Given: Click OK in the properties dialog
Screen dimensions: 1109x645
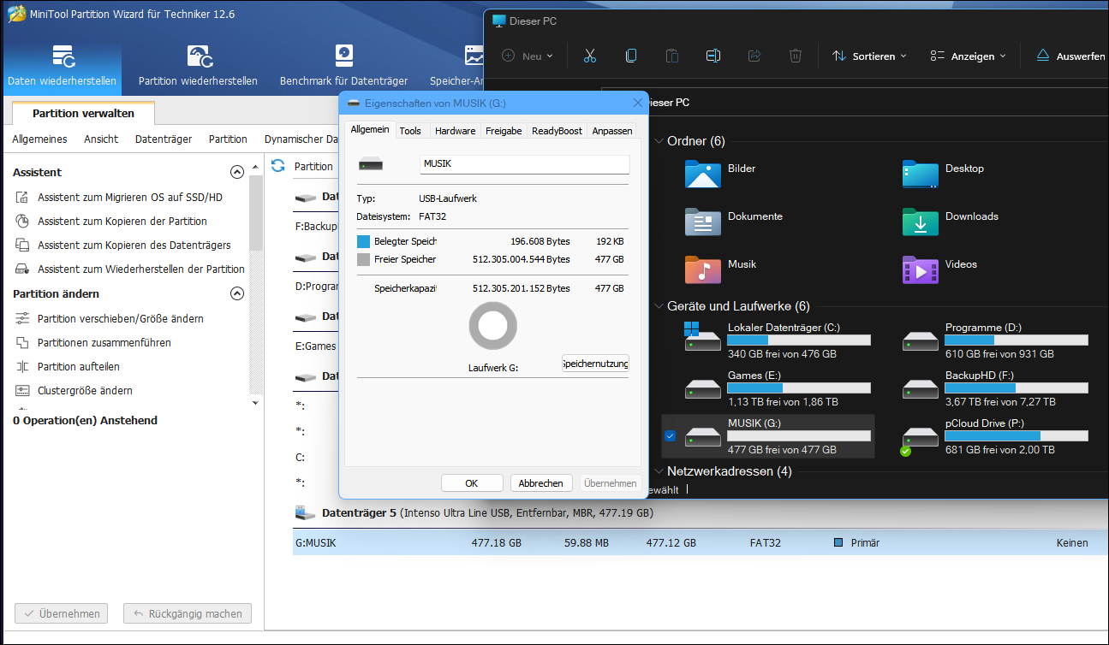Looking at the screenshot, I should (x=472, y=483).
